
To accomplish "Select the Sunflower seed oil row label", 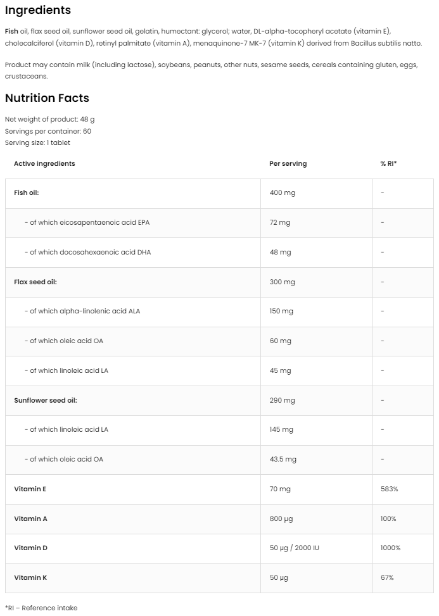I will point(46,400).
